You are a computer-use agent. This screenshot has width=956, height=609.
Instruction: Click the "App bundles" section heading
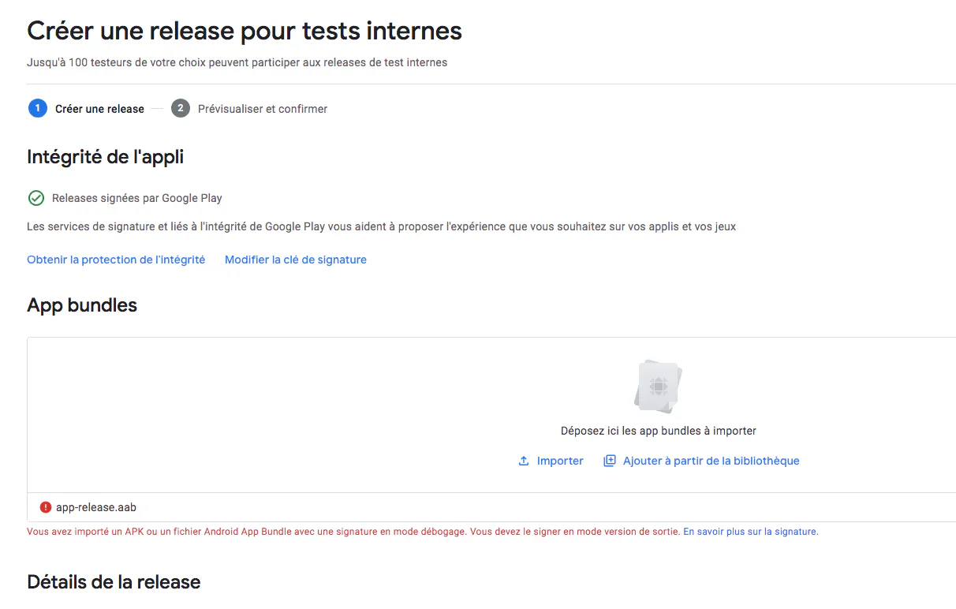[82, 305]
